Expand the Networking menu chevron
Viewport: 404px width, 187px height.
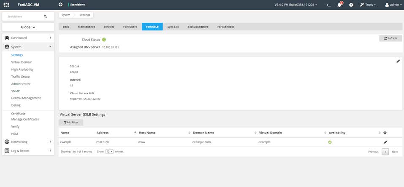[x=51, y=142]
